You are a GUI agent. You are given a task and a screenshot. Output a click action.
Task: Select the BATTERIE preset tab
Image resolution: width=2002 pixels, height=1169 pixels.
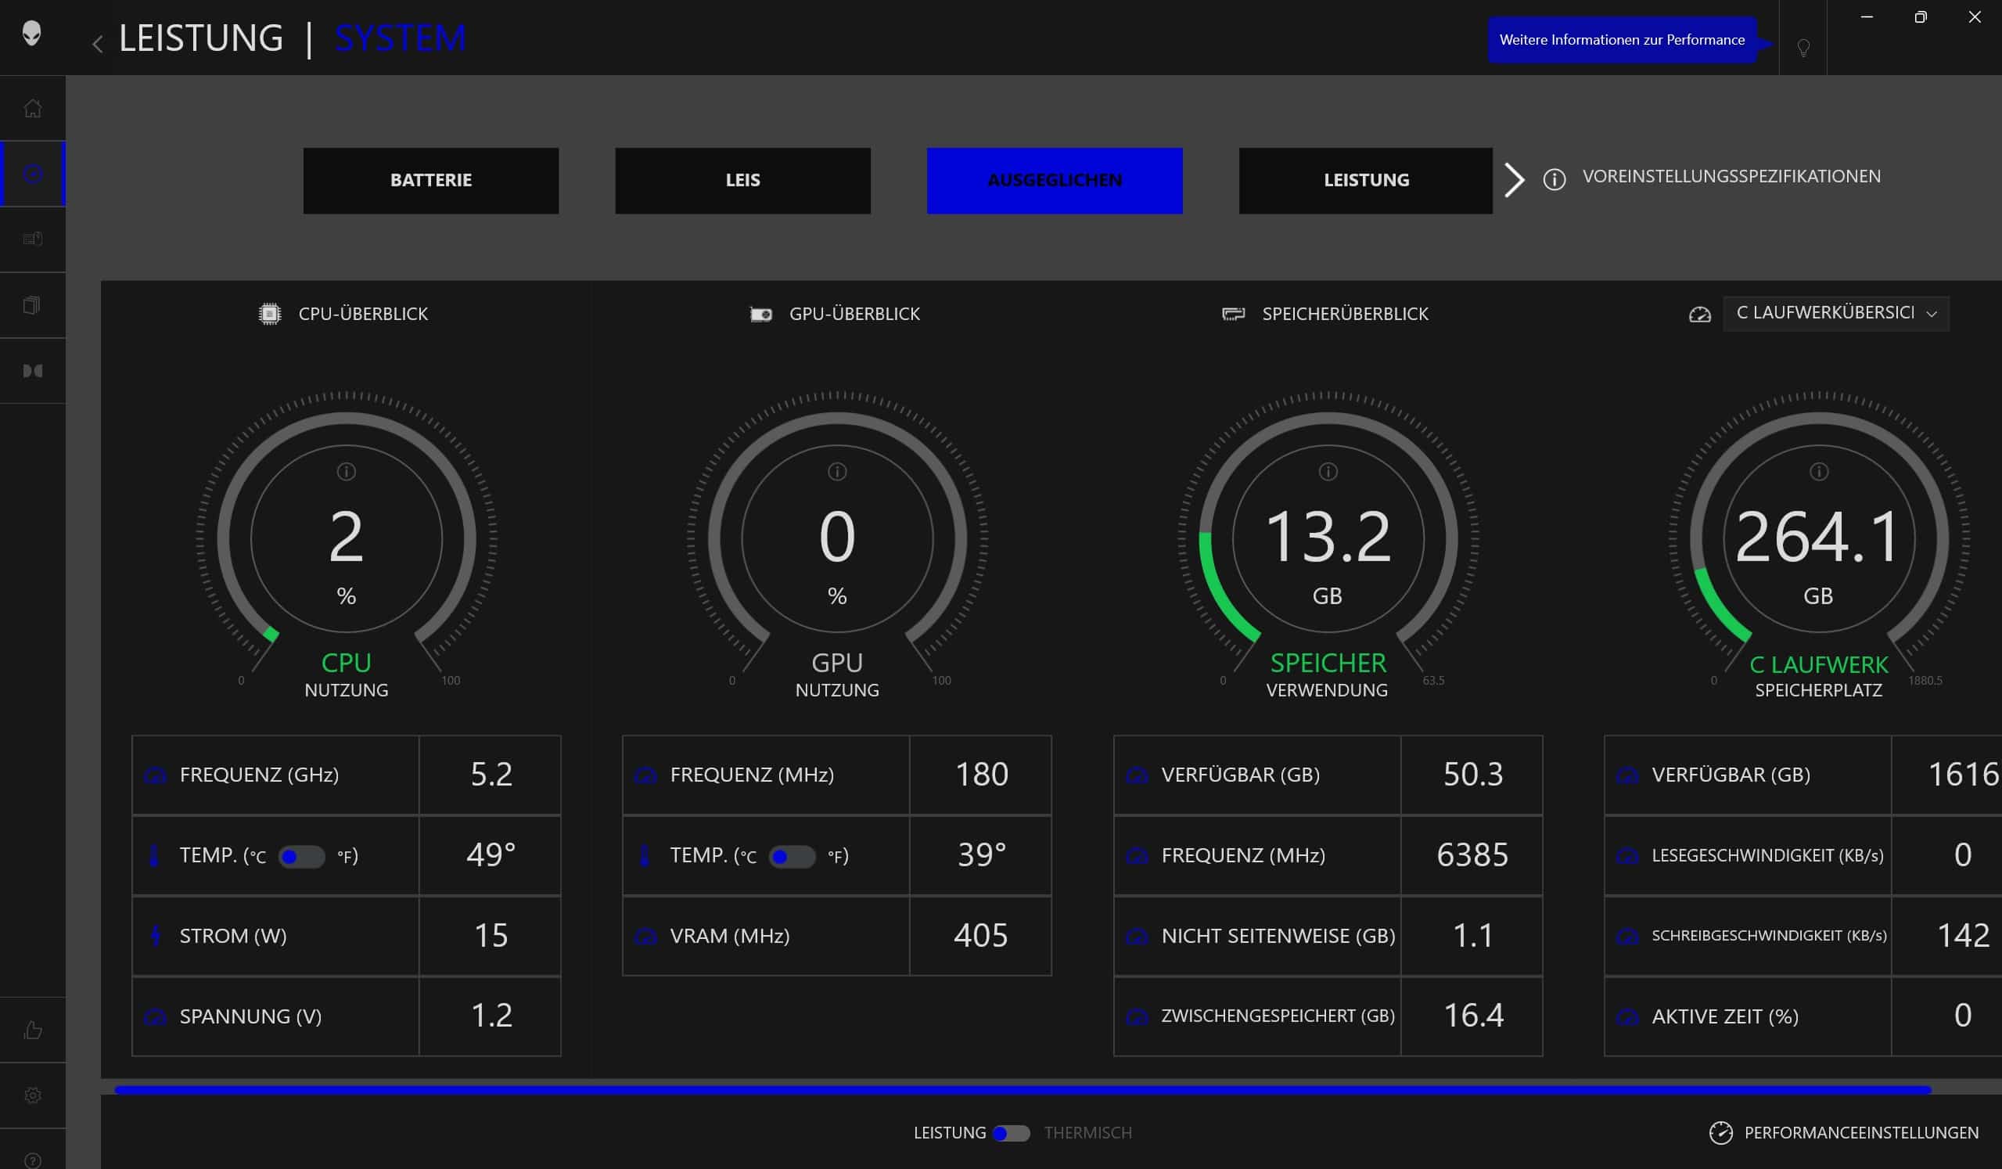(430, 181)
